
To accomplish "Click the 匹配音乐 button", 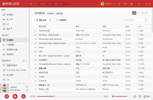I will pyautogui.click(x=61, y=20).
